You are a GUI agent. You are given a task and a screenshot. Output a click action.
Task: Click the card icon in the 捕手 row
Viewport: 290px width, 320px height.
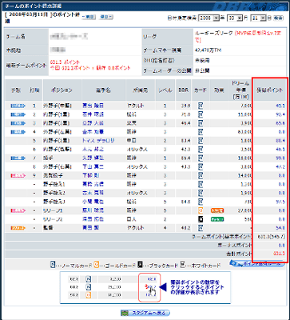(201, 158)
